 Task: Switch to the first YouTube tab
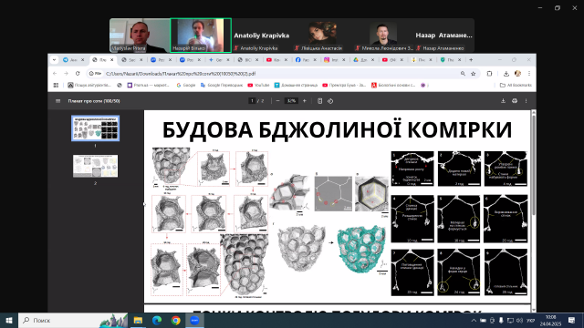click(277, 60)
